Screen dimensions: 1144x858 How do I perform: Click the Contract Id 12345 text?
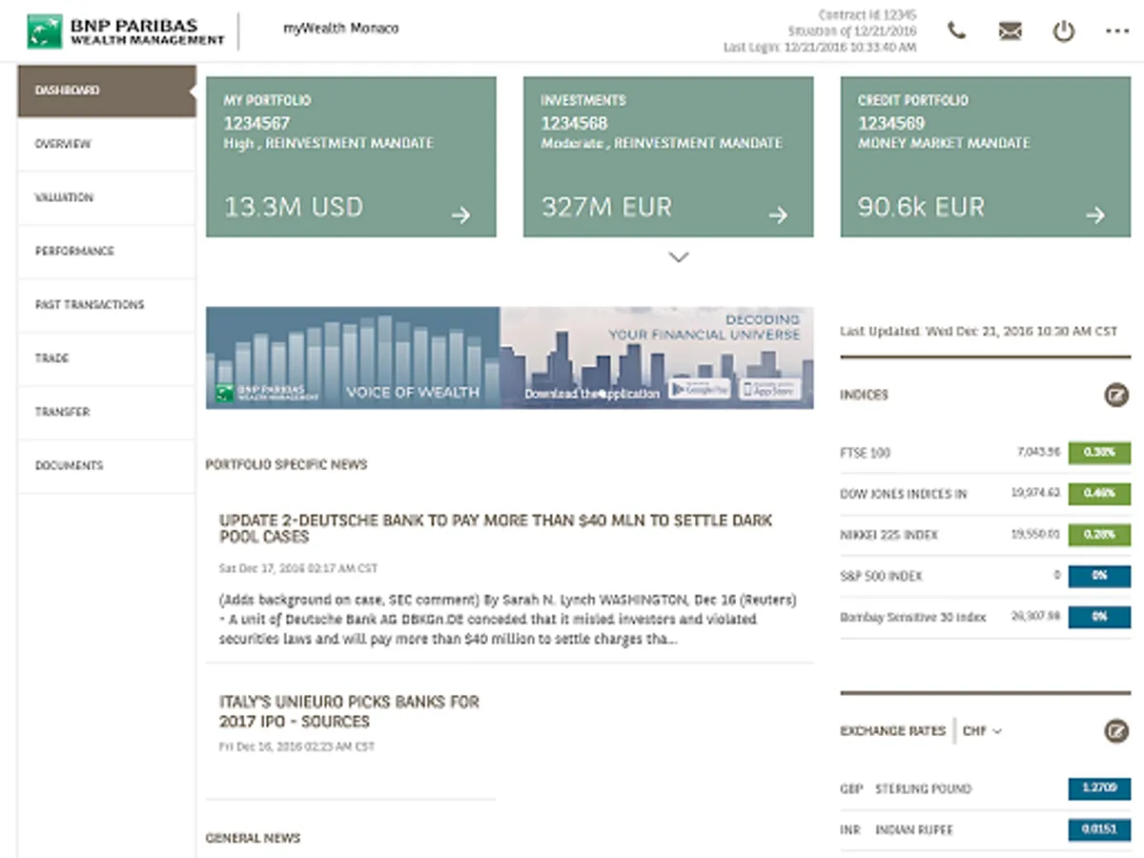click(x=868, y=15)
